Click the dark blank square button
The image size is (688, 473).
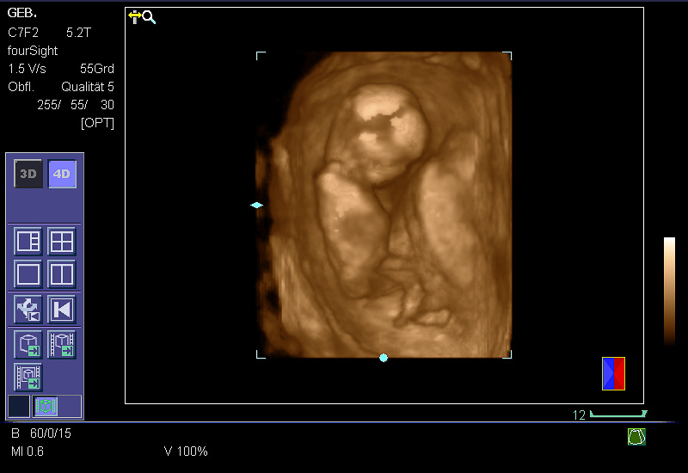[19, 406]
